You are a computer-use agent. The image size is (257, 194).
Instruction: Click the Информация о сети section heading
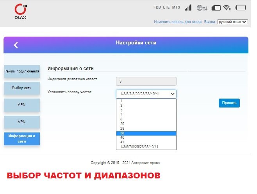pyautogui.click(x=70, y=69)
